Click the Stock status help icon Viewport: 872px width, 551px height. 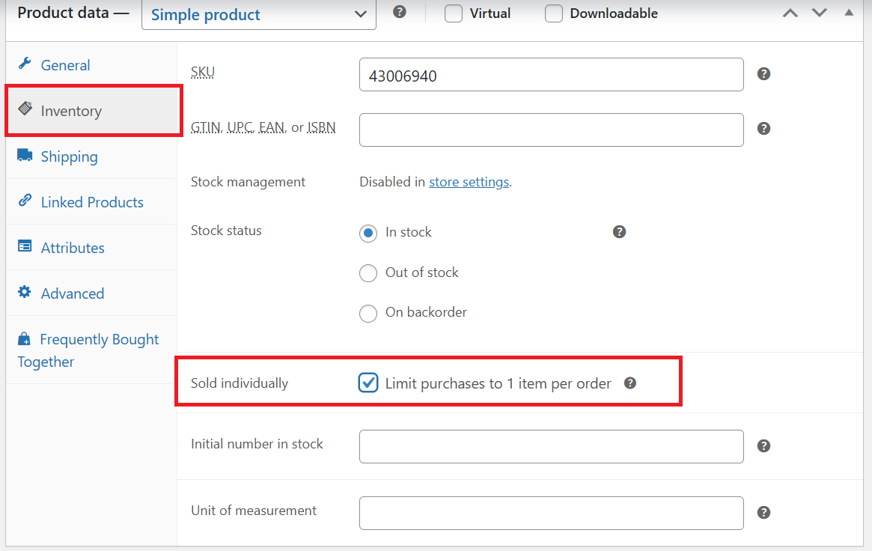point(619,232)
